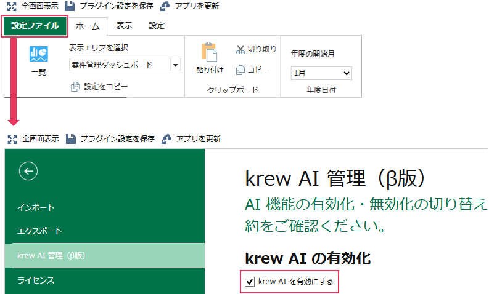Select インポート in the sidebar
The height and width of the screenshot is (294, 489).
[x=36, y=207]
